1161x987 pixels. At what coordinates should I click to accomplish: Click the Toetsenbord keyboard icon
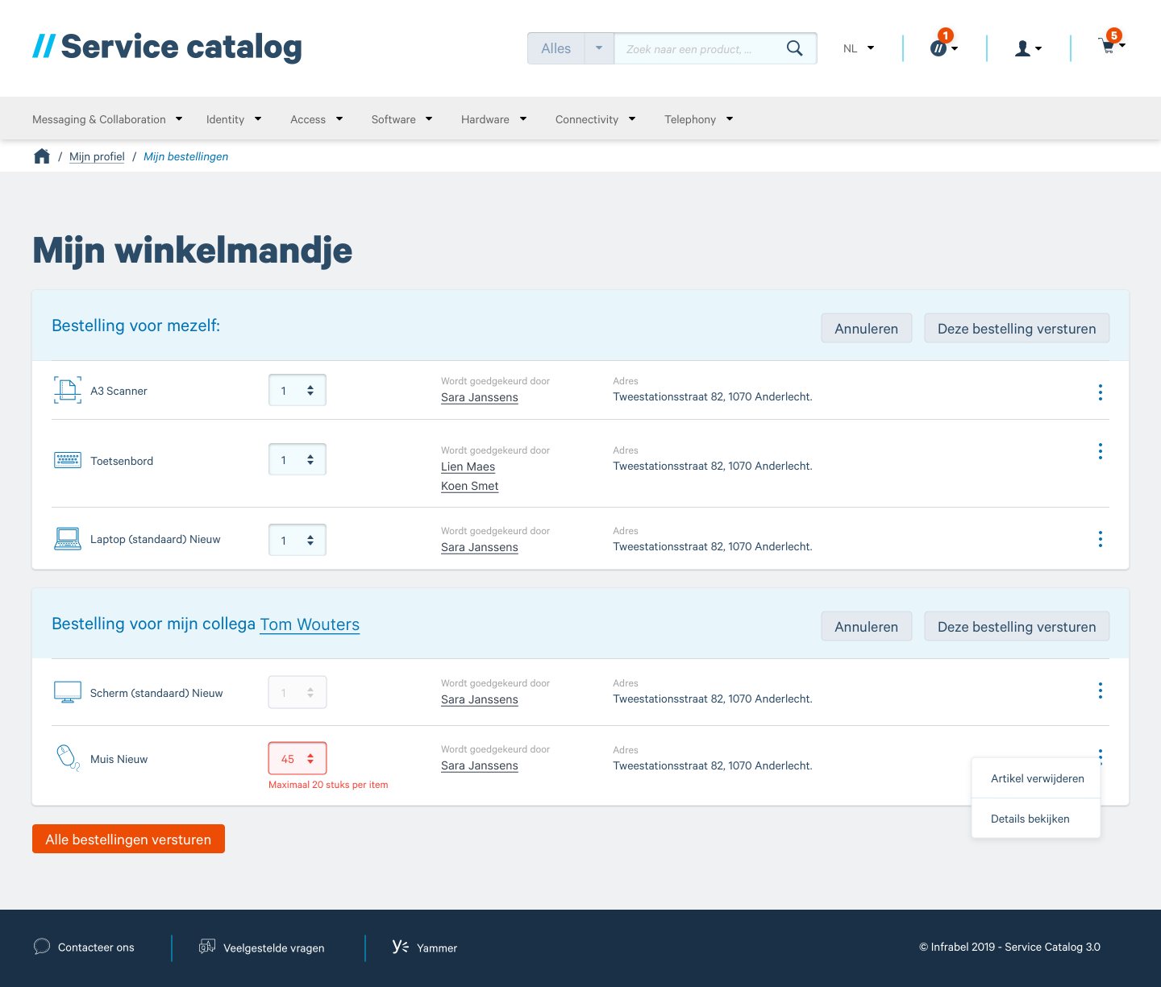point(68,460)
